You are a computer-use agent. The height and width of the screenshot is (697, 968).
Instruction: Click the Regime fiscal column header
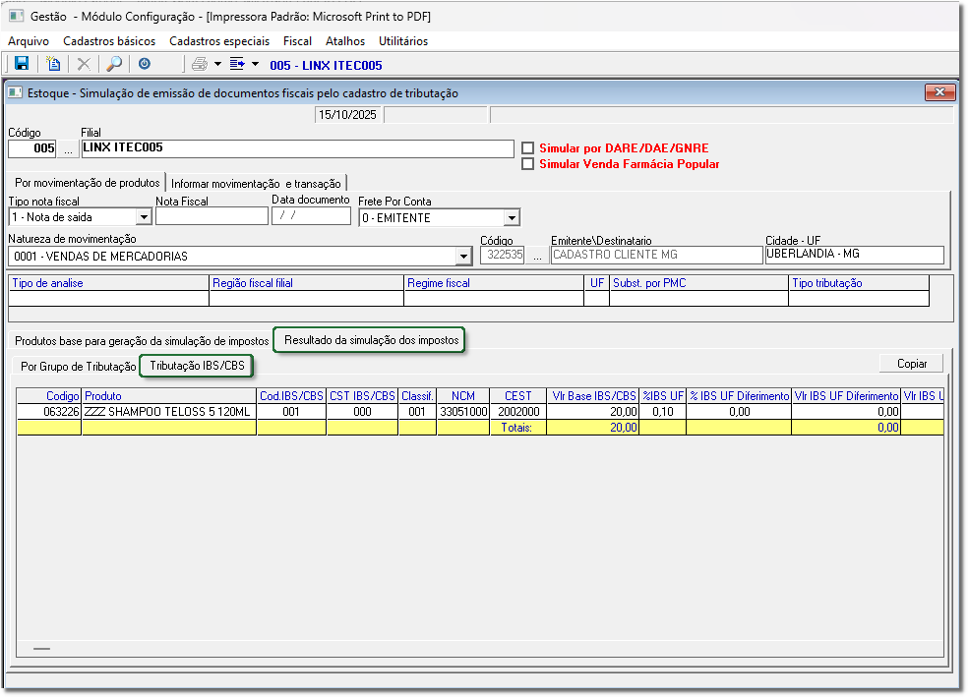click(494, 283)
